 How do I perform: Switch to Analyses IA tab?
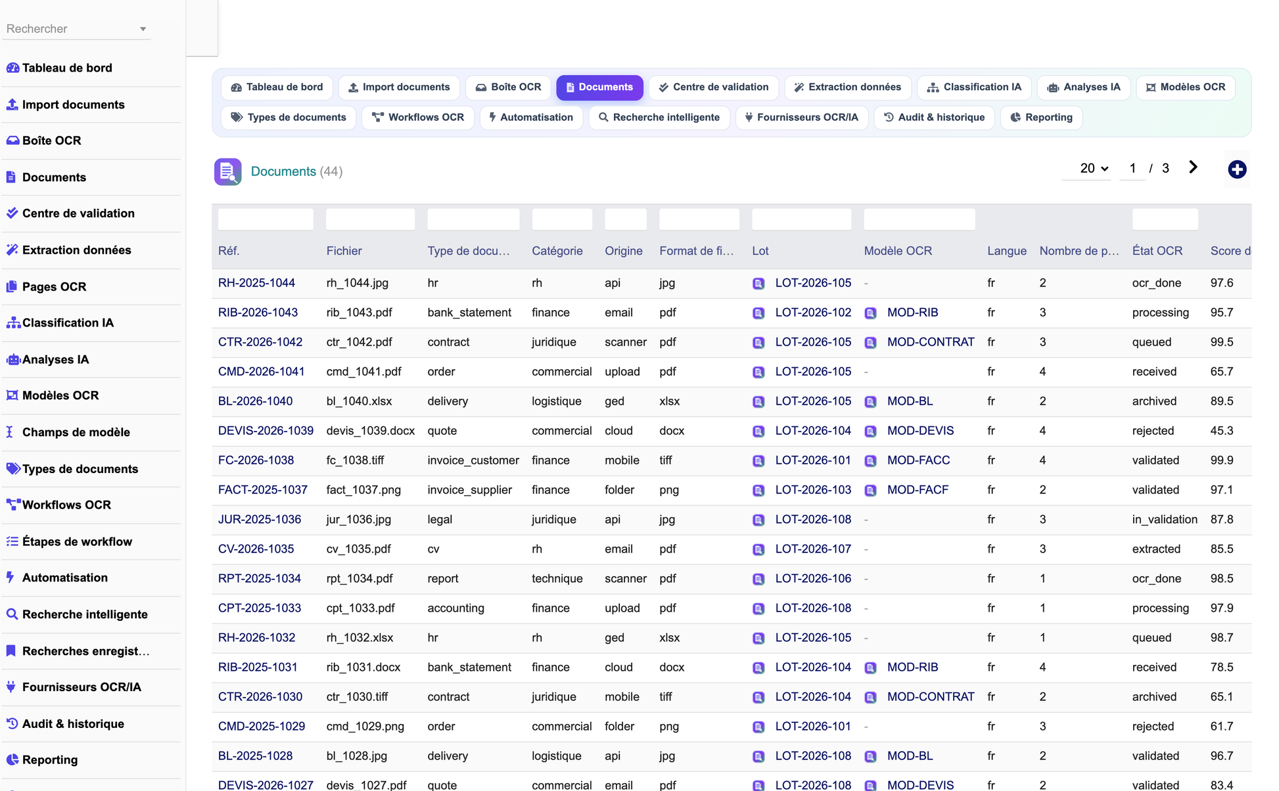point(1083,87)
